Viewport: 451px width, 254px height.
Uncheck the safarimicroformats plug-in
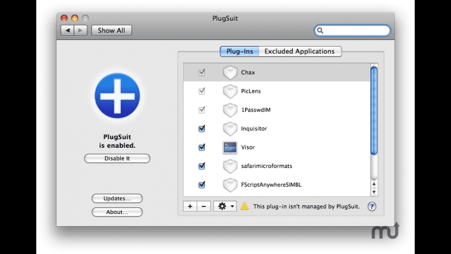(x=202, y=166)
